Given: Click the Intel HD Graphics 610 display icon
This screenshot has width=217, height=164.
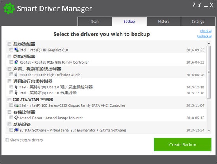Looking at the screenshot, I should pos(16,50).
